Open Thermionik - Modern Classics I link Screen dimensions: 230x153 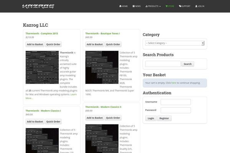pyautogui.click(x=43, y=111)
